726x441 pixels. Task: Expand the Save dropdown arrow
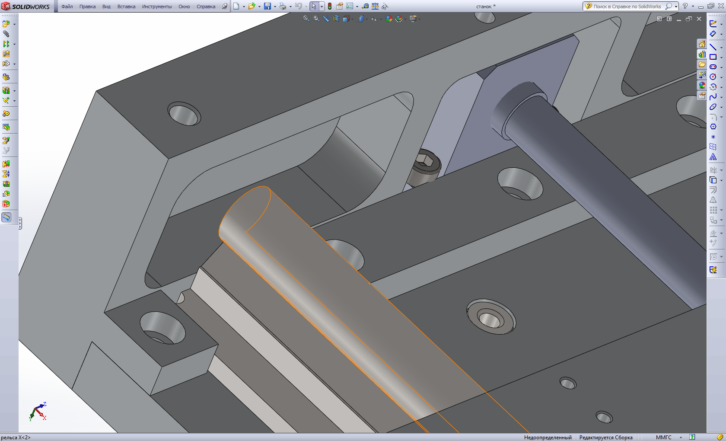[x=275, y=7]
